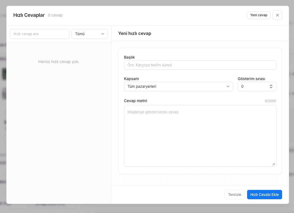
Task: Open the Tümü filter dropdown
Action: [x=90, y=34]
